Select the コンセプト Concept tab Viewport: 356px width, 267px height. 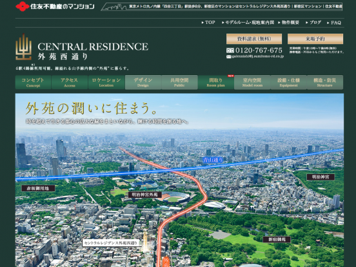(x=33, y=82)
